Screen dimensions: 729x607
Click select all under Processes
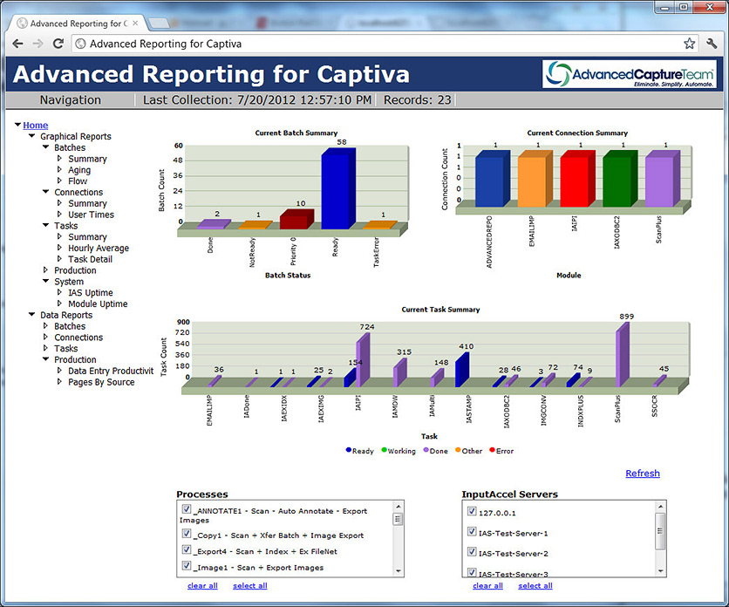pyautogui.click(x=250, y=586)
